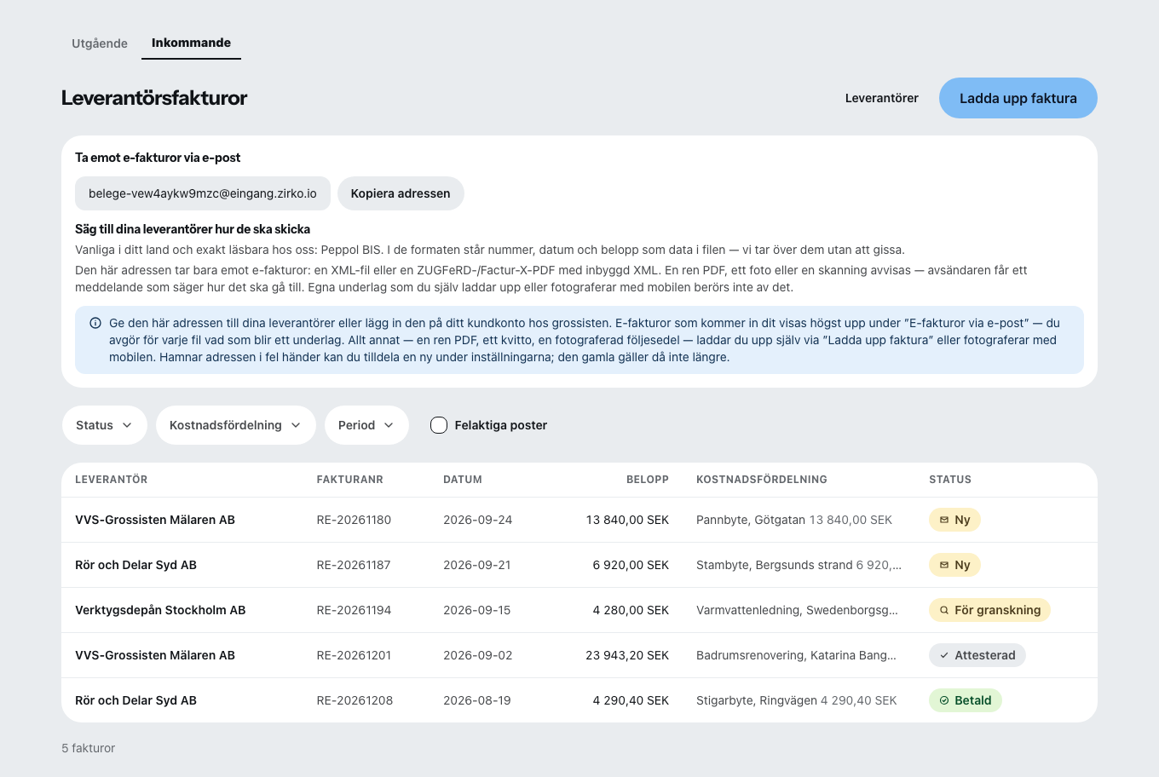Click the DATUM column header
The image size is (1159, 777).
coord(463,480)
